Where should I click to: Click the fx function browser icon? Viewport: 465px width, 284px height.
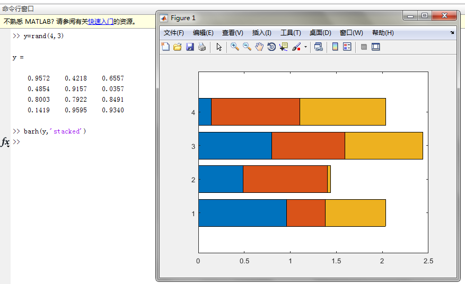point(5,142)
